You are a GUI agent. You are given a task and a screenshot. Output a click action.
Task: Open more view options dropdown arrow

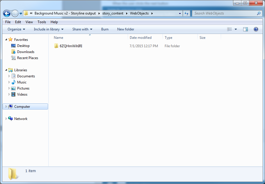coord(236,29)
